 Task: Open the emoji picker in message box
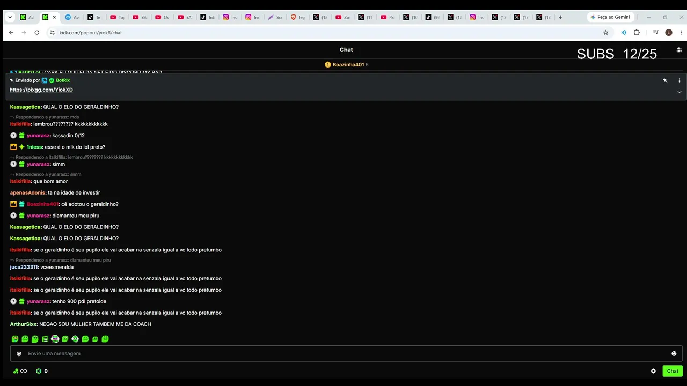(x=674, y=353)
